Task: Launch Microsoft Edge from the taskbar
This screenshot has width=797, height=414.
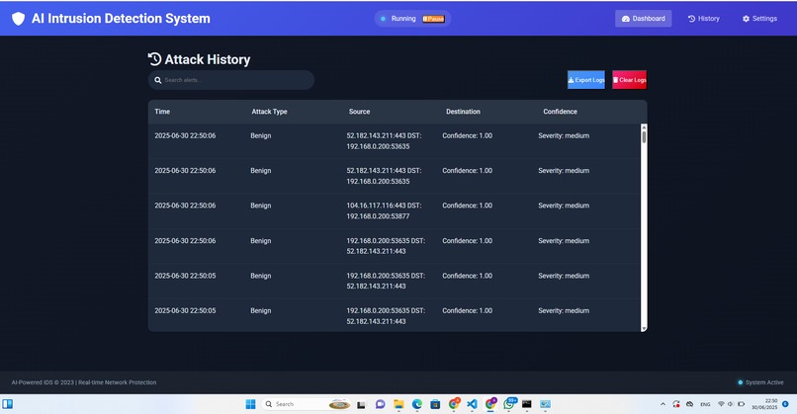Action: pos(417,404)
